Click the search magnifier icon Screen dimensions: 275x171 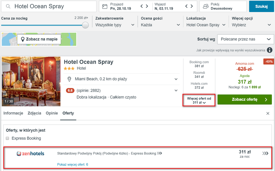tap(8, 7)
